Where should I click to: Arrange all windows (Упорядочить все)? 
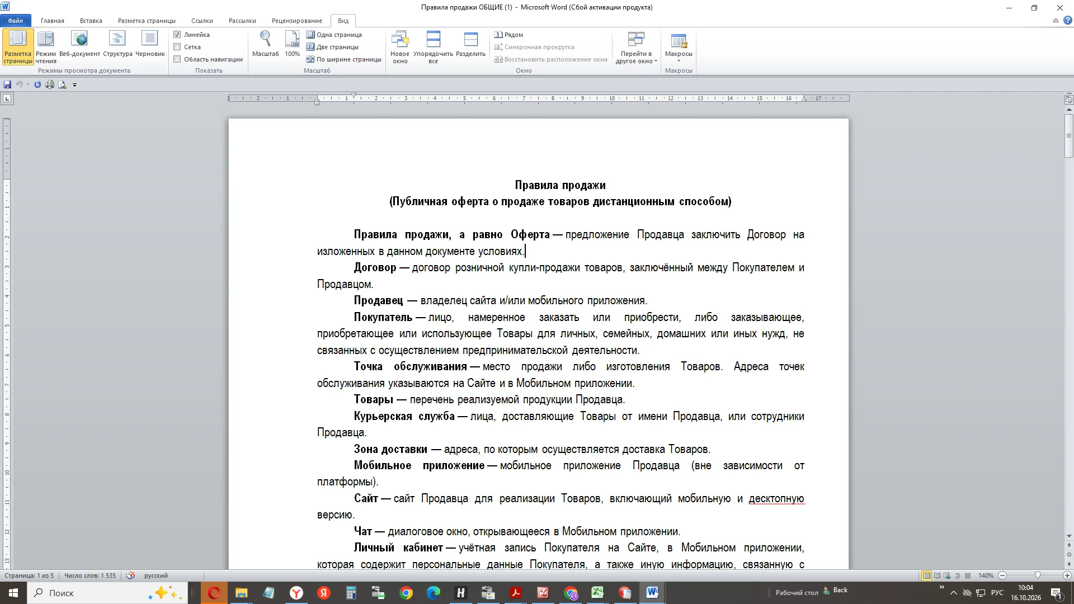click(433, 48)
